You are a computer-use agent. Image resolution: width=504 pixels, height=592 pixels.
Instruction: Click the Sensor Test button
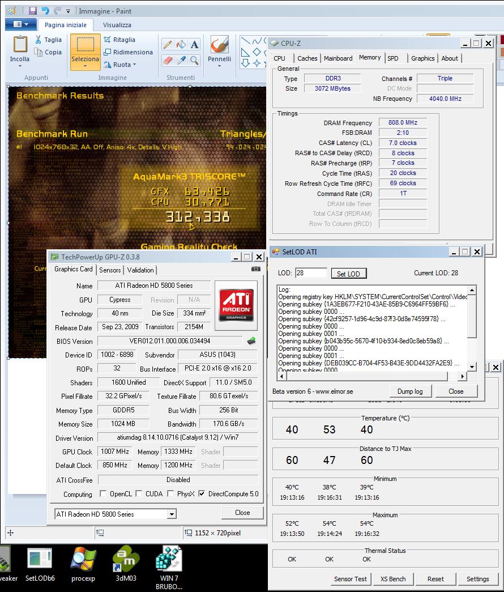(351, 579)
